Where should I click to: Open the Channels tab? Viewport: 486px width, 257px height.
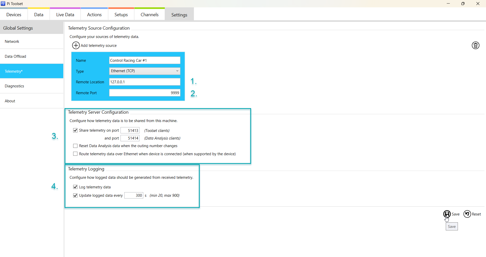pyautogui.click(x=149, y=14)
